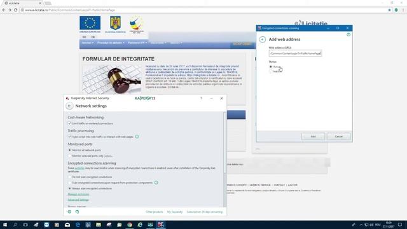Expand the Parteneriat PP menu
Viewport: 407px width, 229px height.
(137, 43)
